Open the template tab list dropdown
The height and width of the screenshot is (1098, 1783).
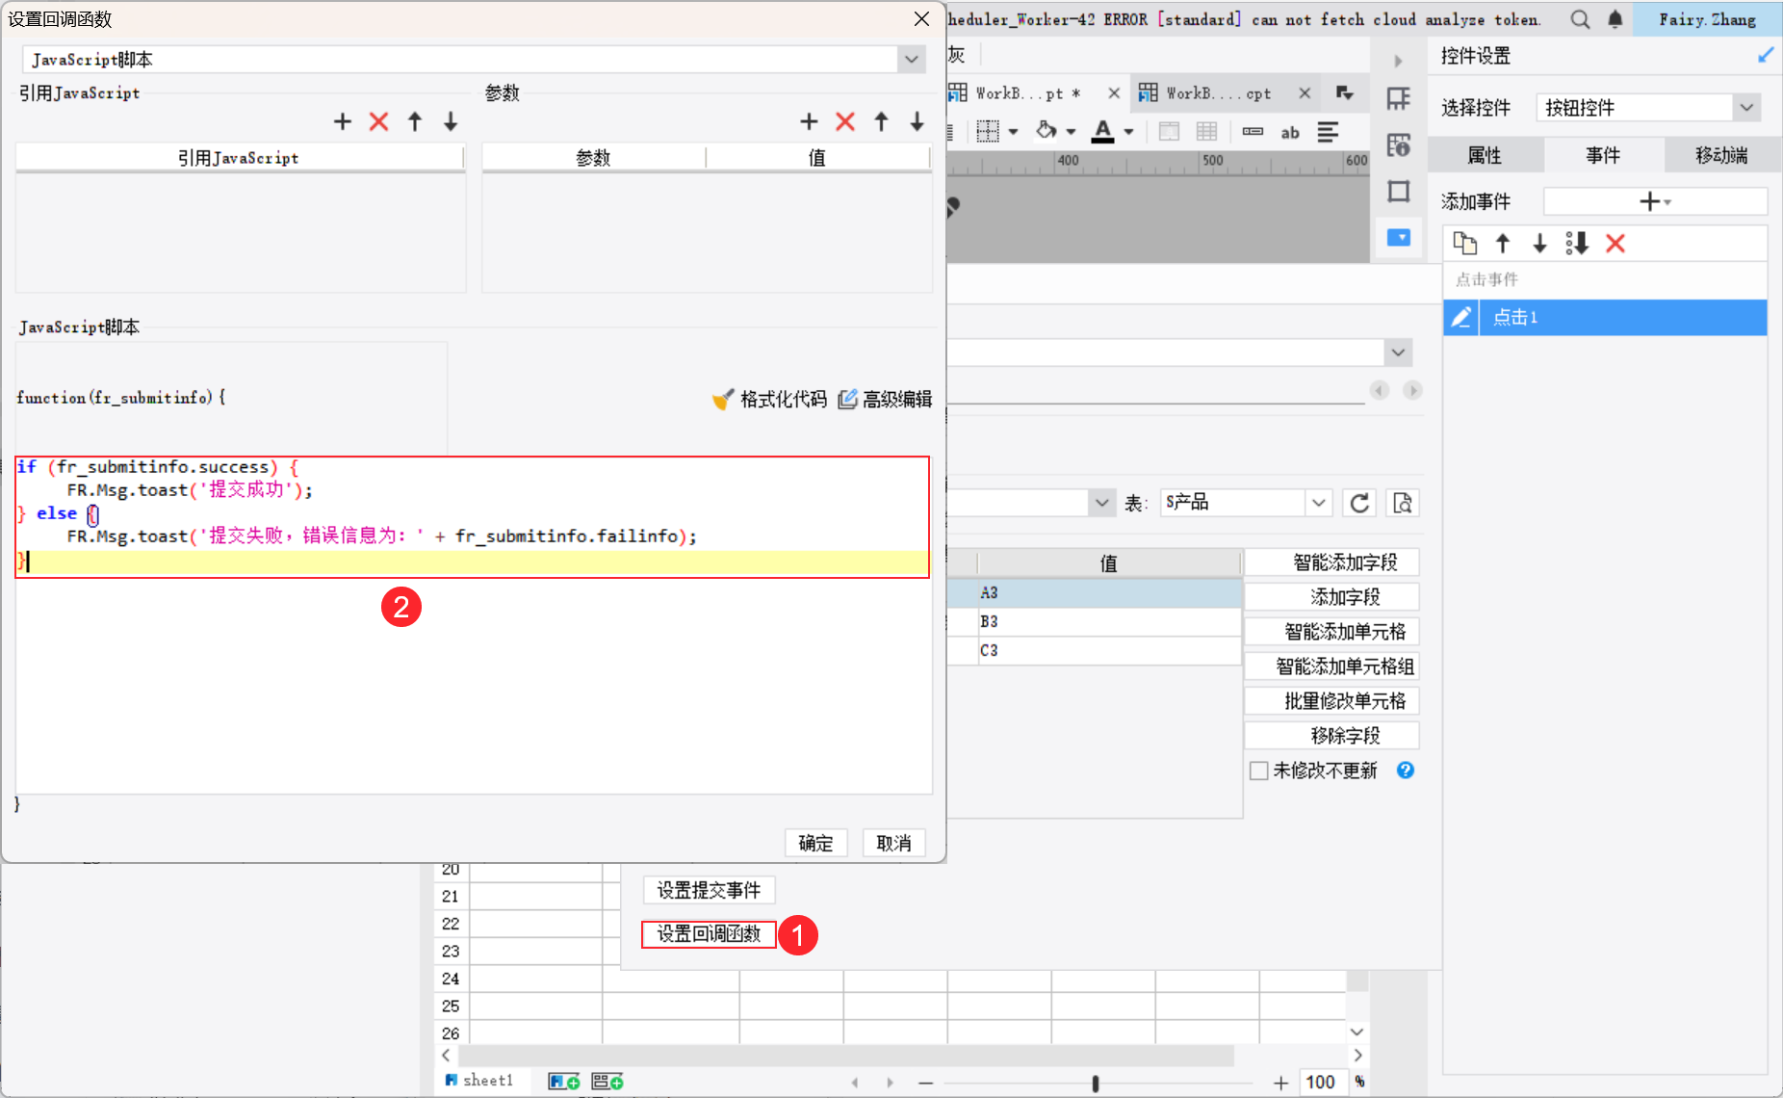click(x=1345, y=93)
